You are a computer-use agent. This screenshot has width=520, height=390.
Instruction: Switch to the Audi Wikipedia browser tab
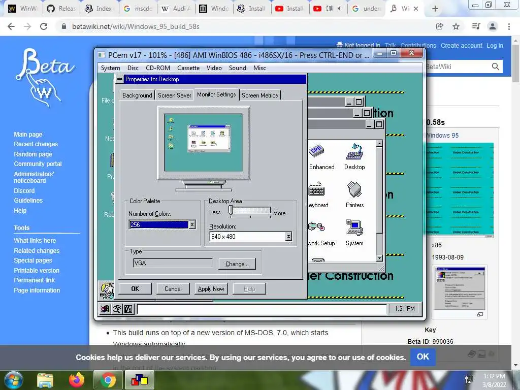176,9
